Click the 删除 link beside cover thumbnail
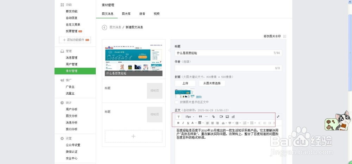This screenshot has width=352, height=164. click(x=199, y=97)
